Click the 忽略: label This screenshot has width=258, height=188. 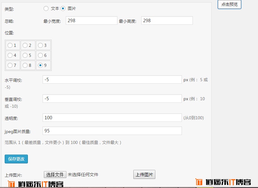pos(9,21)
